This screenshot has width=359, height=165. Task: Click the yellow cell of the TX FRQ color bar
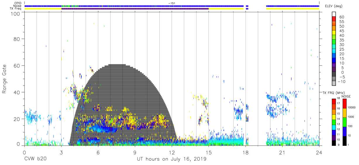tap(334, 117)
